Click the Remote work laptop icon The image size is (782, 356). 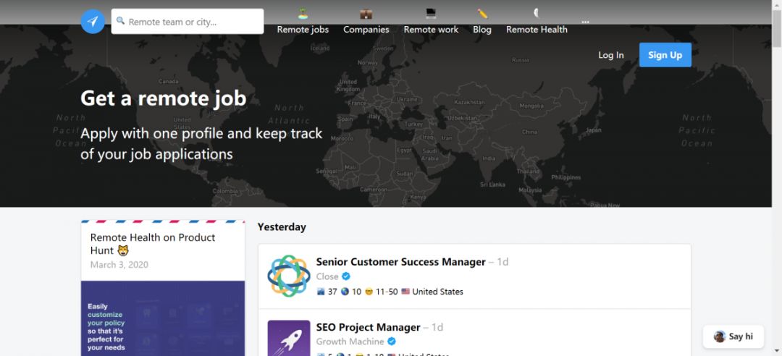pos(431,14)
